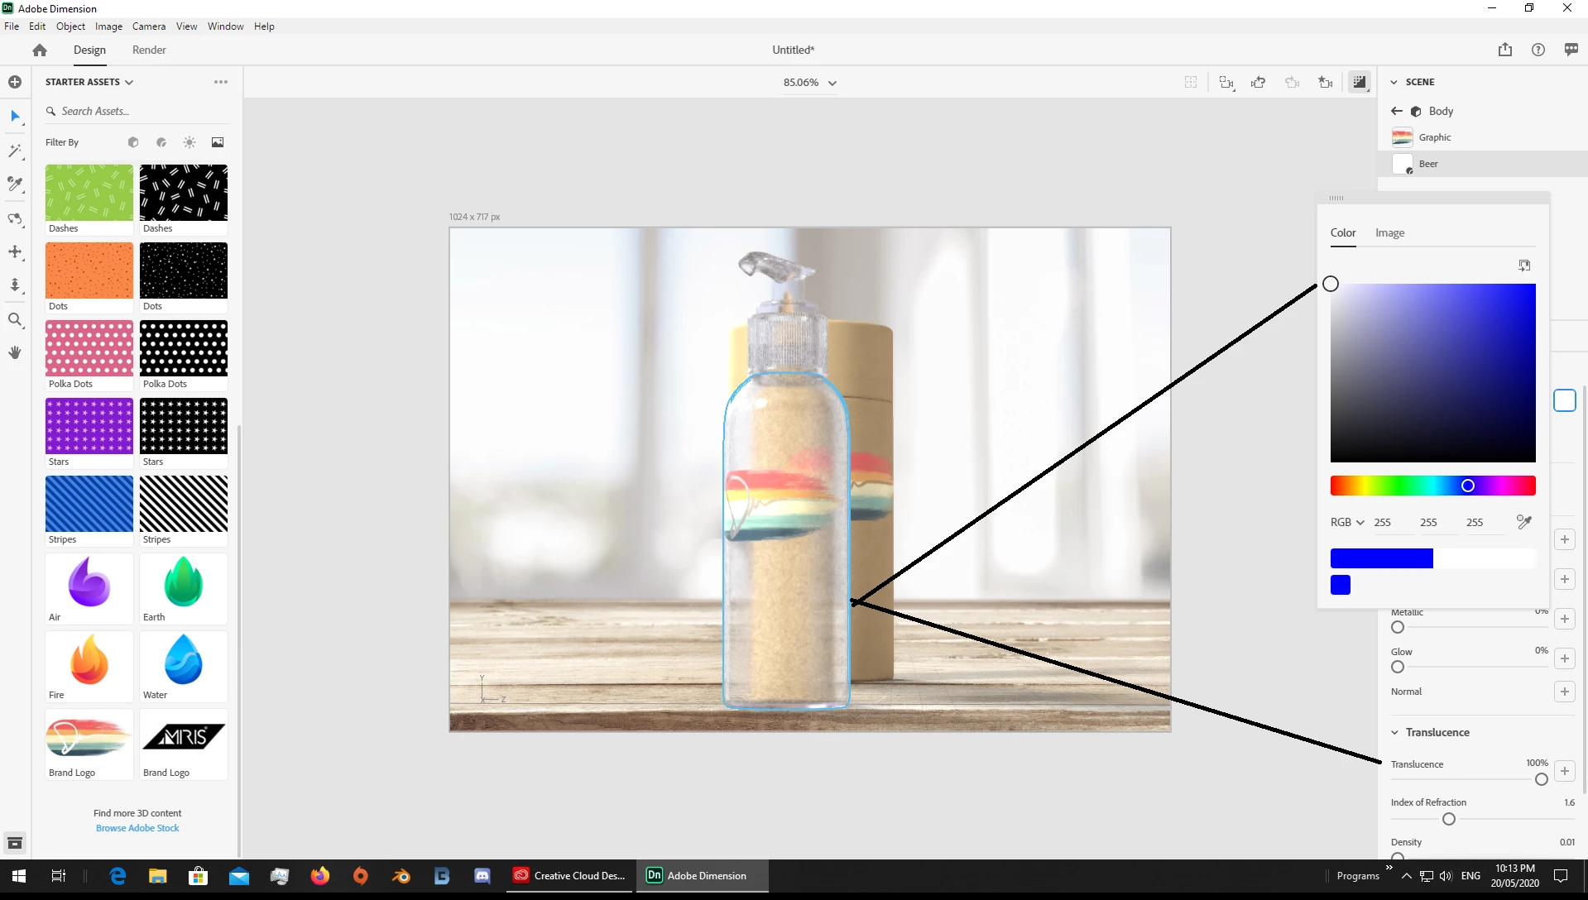
Task: Click the Share export icon
Action: click(1505, 50)
